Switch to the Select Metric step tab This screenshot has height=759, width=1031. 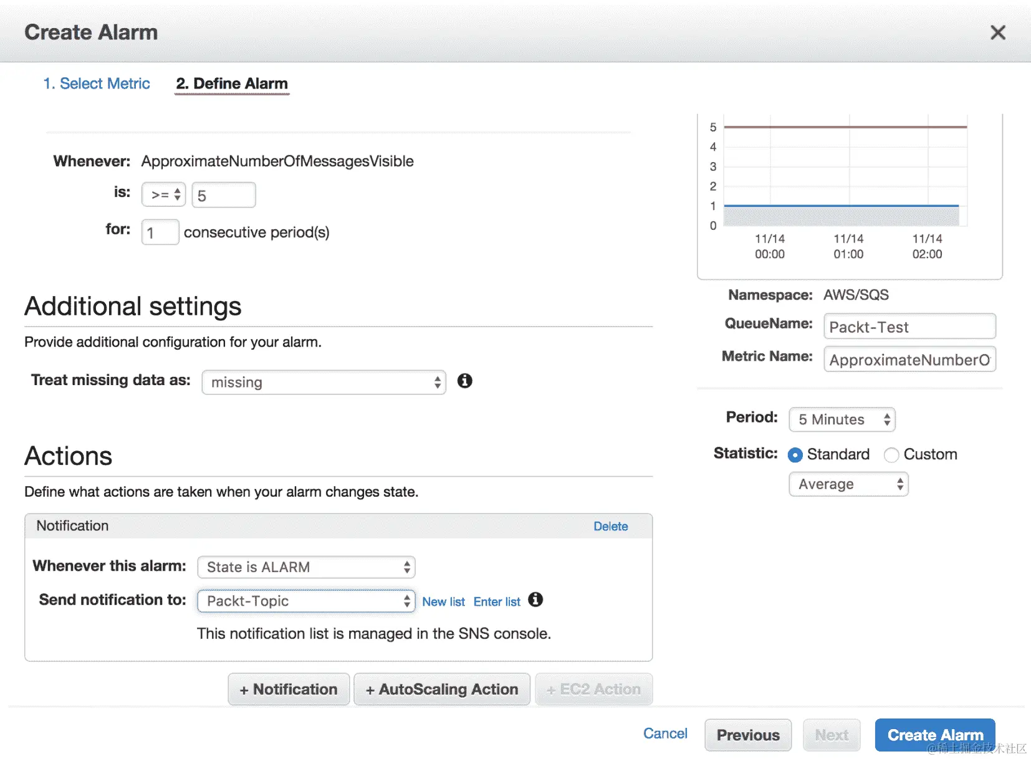pos(97,84)
